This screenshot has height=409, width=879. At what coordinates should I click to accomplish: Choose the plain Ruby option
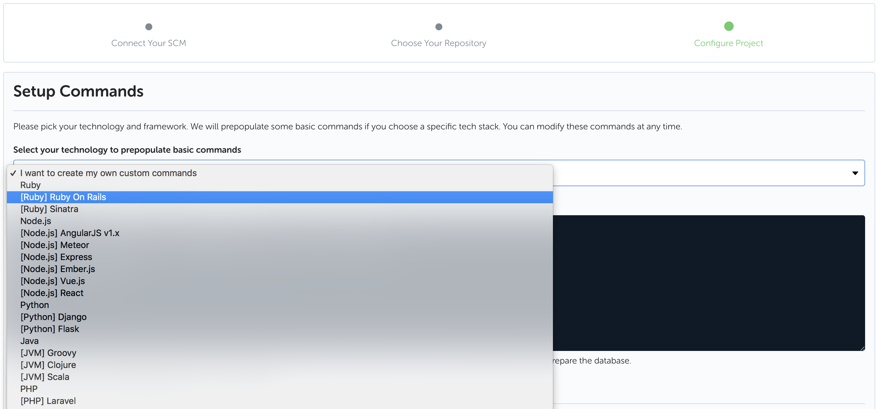pyautogui.click(x=280, y=185)
